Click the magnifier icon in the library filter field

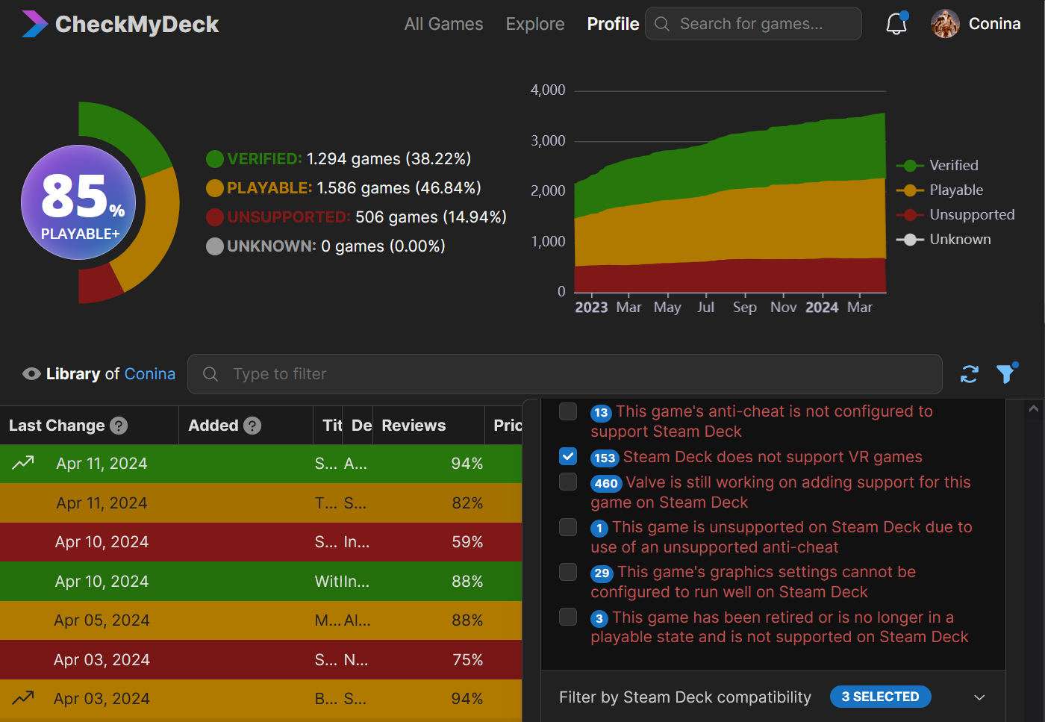(x=210, y=374)
